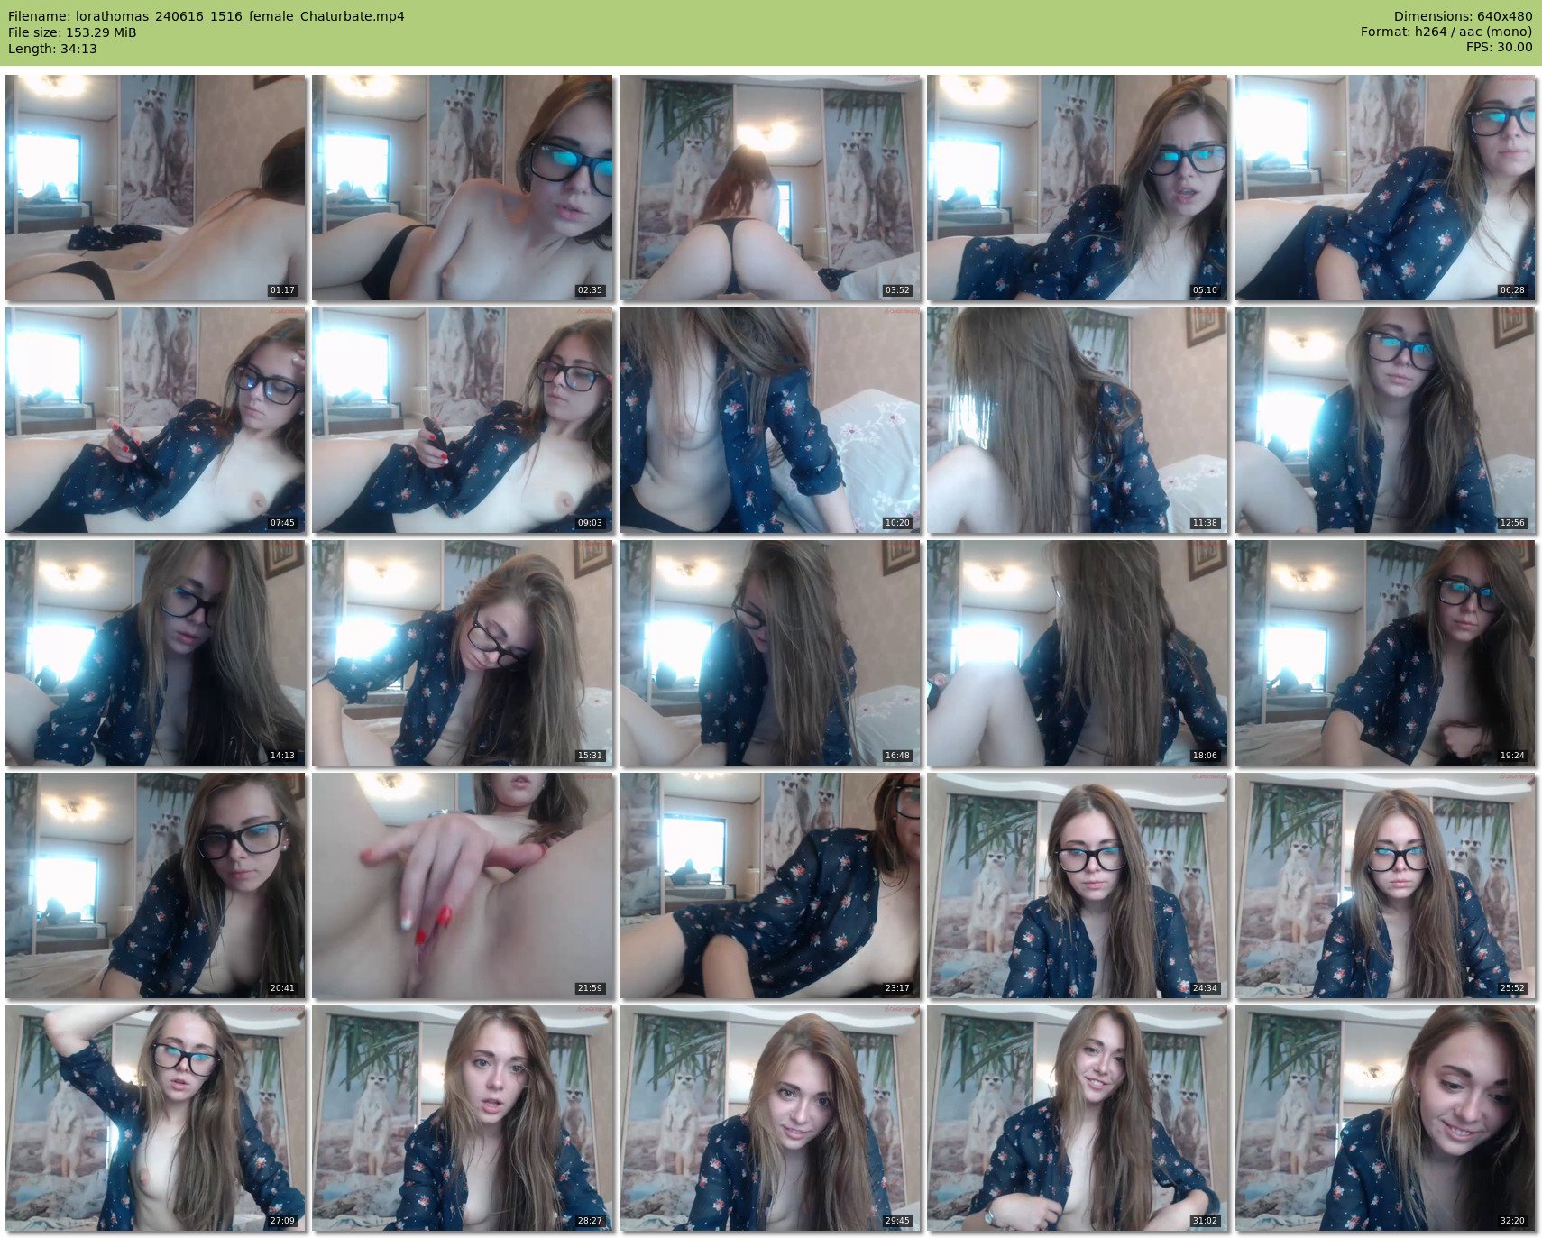Click the frame marked 25:52
This screenshot has width=1542, height=1238.
1384,885
